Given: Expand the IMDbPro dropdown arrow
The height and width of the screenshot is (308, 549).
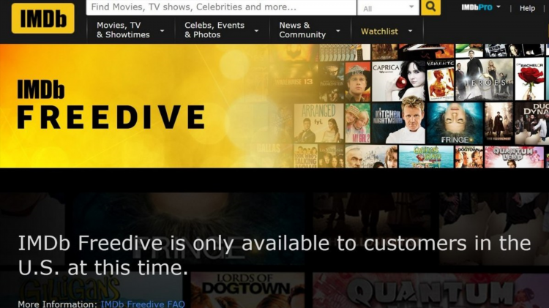Looking at the screenshot, I should tap(498, 7).
